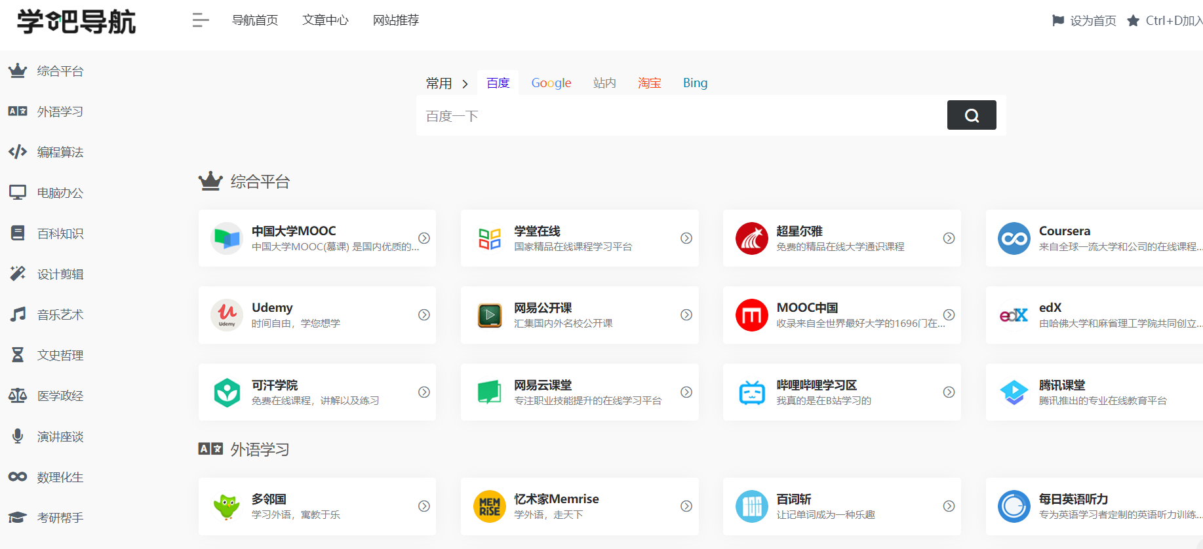1203x549 pixels.
Task: Open the 中国大学MOOC logo icon
Action: pyautogui.click(x=227, y=238)
